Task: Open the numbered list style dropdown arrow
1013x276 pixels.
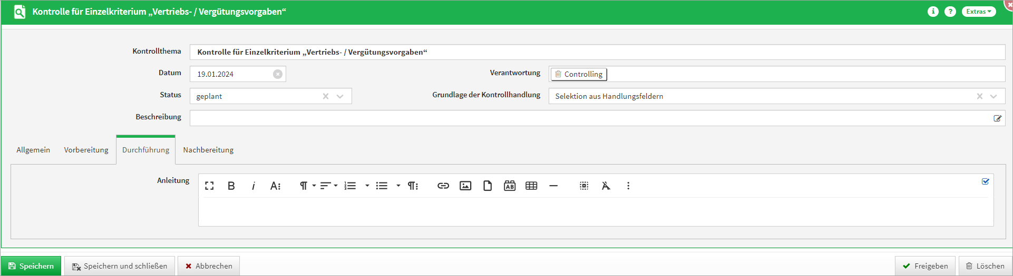Action: pyautogui.click(x=367, y=186)
